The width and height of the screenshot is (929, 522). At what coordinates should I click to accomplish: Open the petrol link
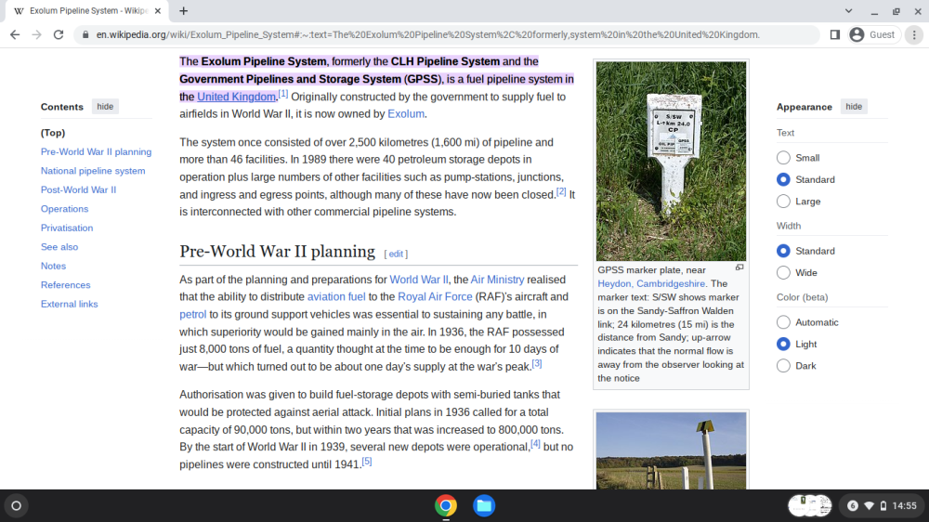193,315
